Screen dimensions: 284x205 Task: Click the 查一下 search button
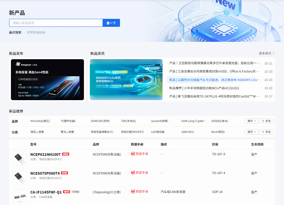(x=111, y=23)
